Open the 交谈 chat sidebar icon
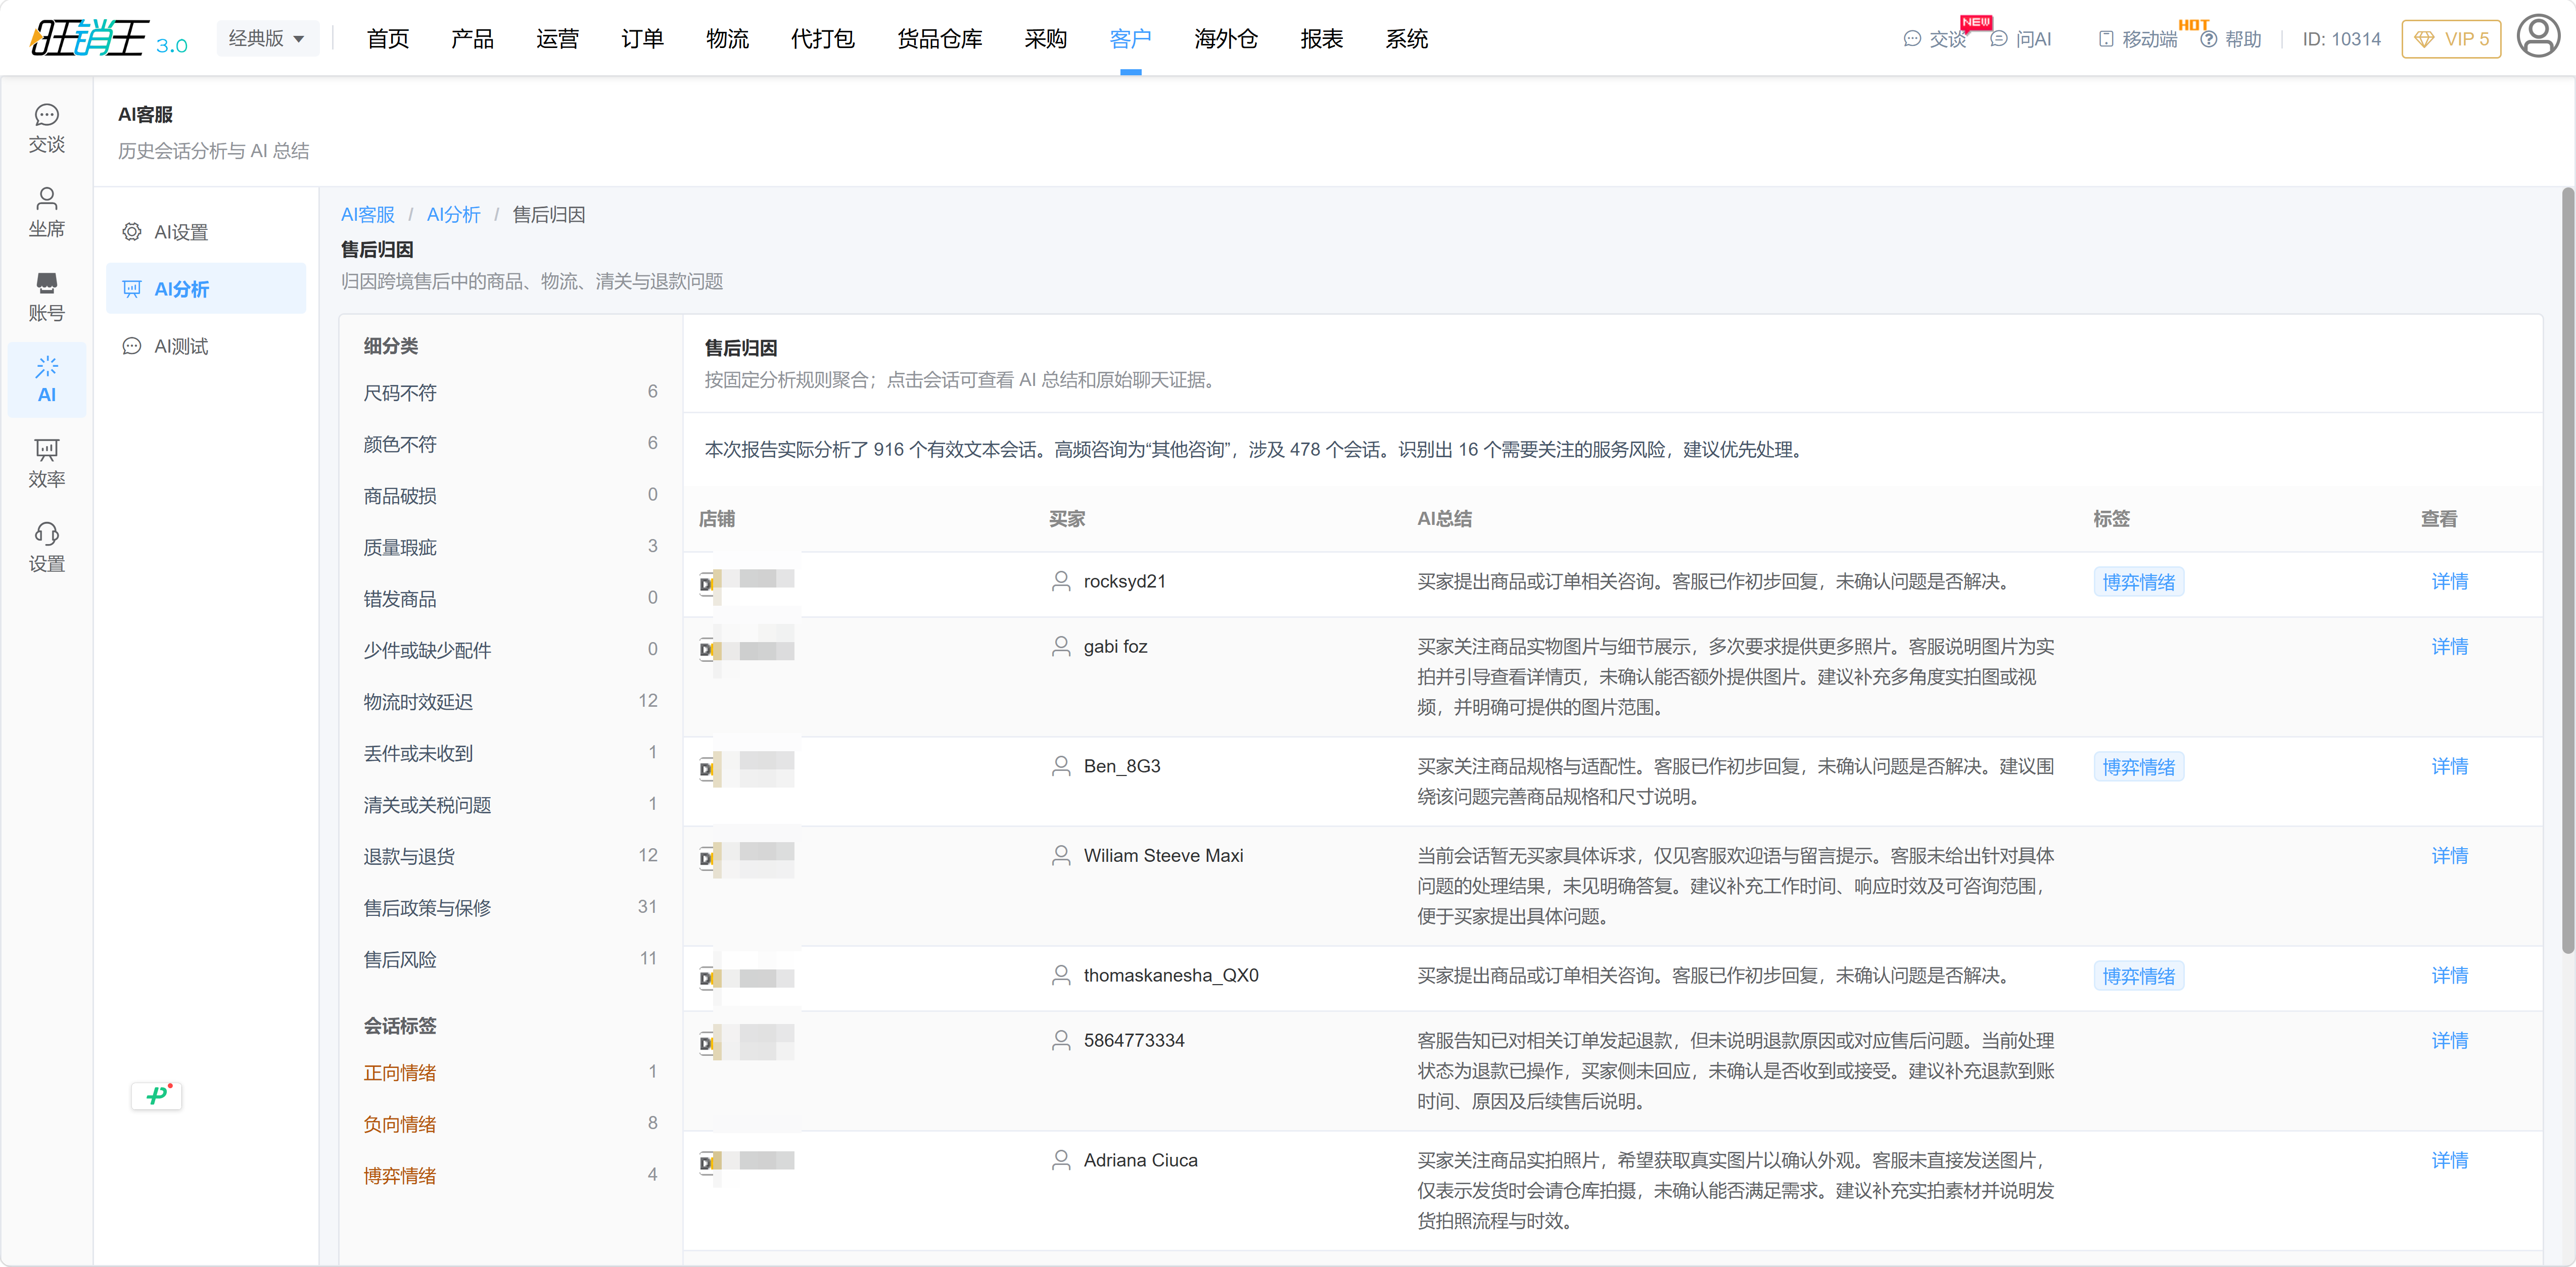 46,128
